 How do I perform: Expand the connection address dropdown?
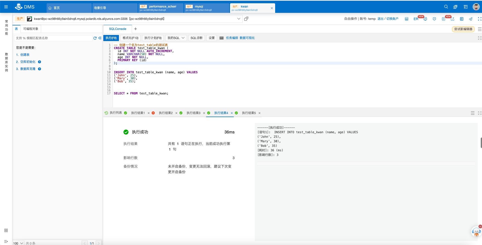click(x=239, y=19)
